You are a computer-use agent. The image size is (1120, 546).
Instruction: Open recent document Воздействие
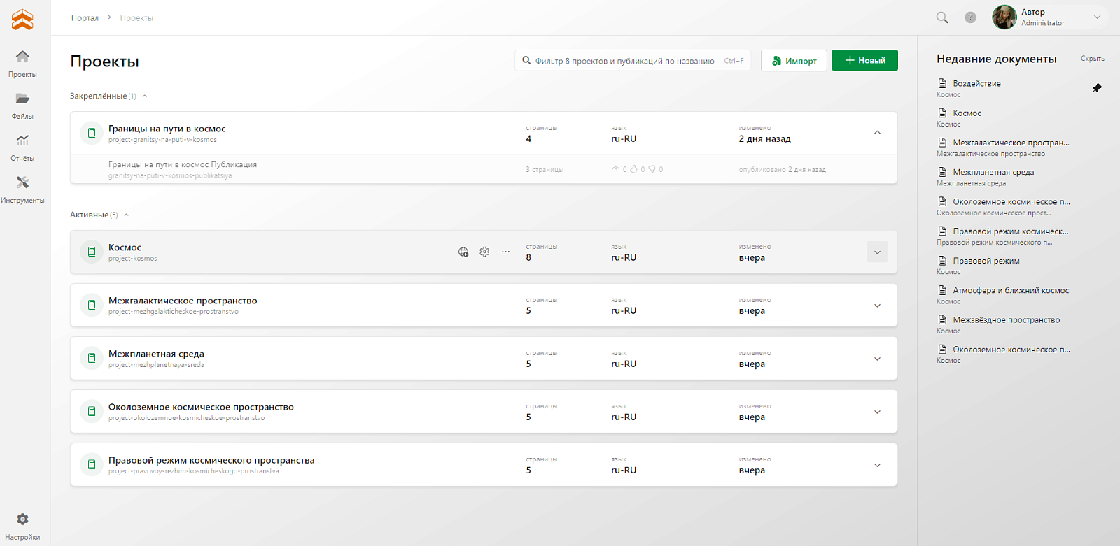[976, 83]
